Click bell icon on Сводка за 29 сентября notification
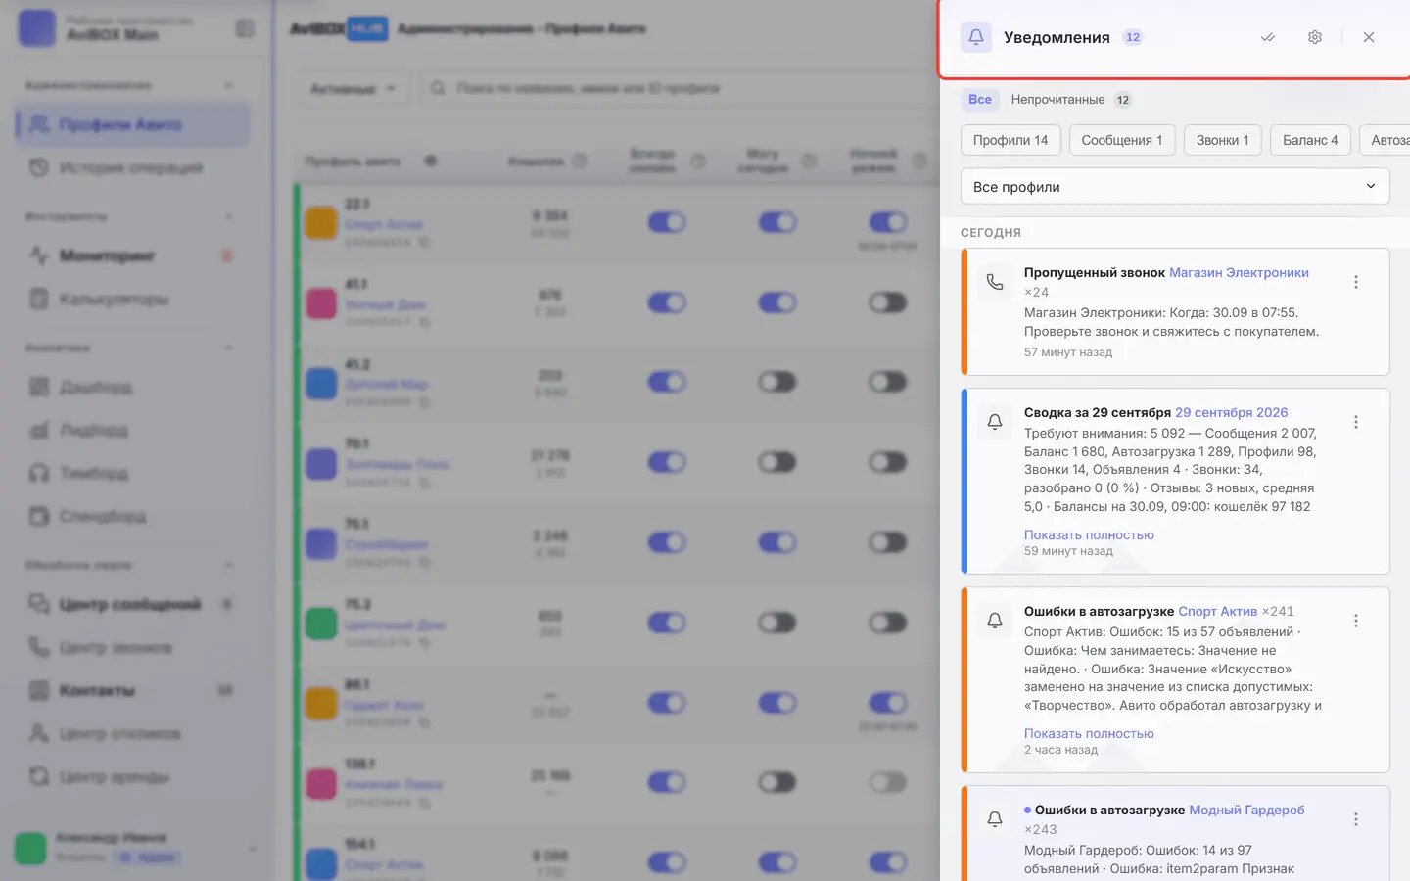Image resolution: width=1410 pixels, height=881 pixels. 995,422
